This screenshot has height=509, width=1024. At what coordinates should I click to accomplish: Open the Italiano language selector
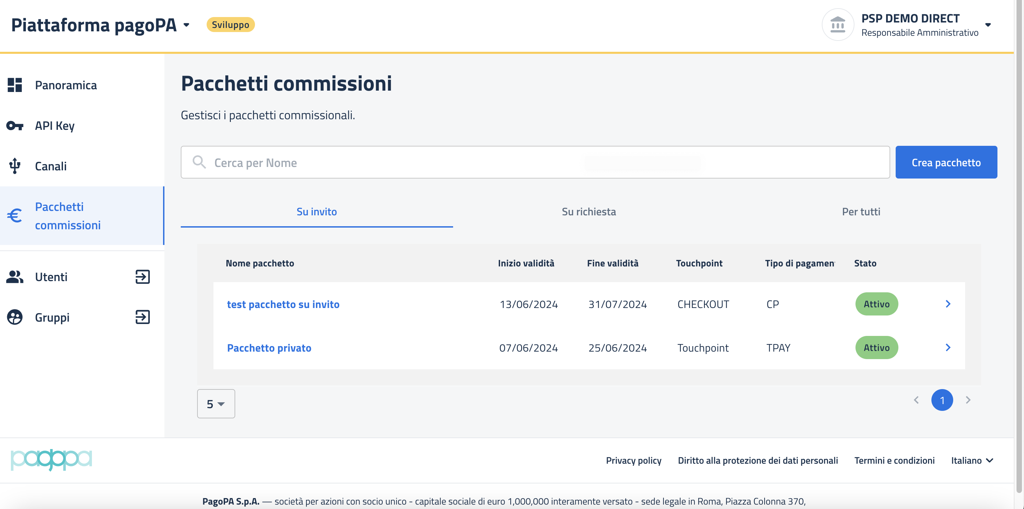coord(972,460)
